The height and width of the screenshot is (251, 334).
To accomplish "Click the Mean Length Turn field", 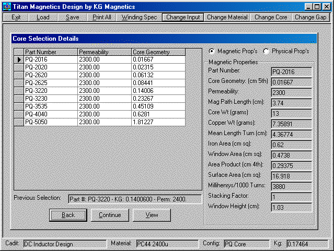I will (x=292, y=135).
